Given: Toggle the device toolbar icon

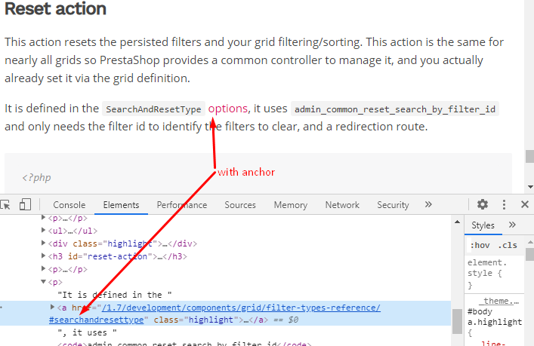Looking at the screenshot, I should (25, 204).
